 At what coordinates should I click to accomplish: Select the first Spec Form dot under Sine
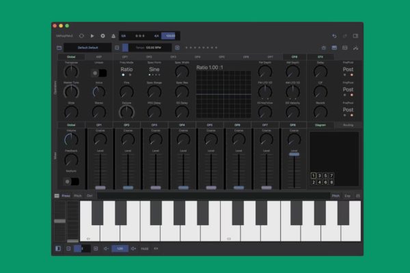tap(149, 75)
